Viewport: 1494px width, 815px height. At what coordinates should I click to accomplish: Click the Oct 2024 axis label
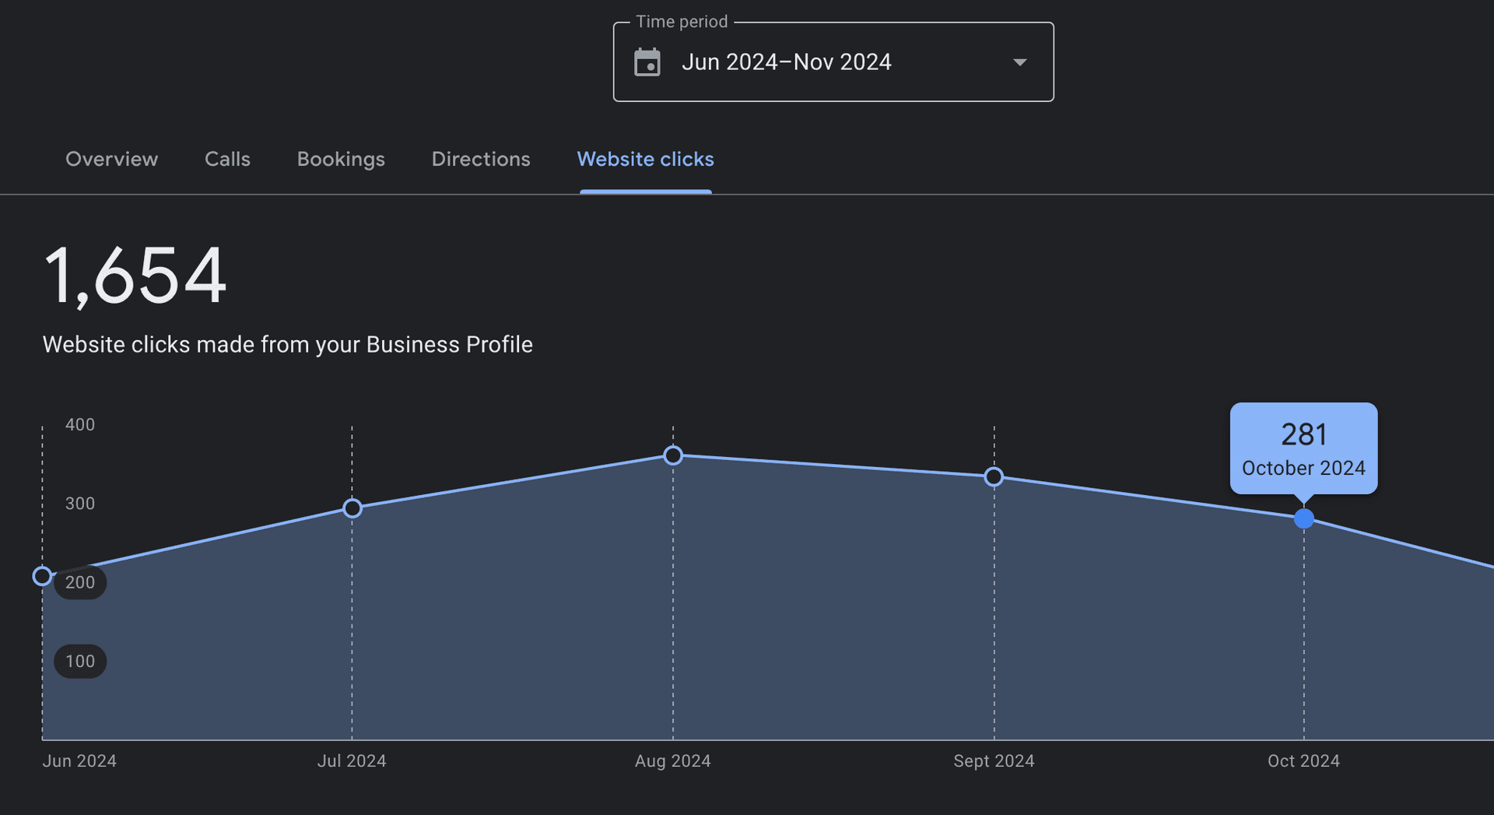click(1303, 761)
